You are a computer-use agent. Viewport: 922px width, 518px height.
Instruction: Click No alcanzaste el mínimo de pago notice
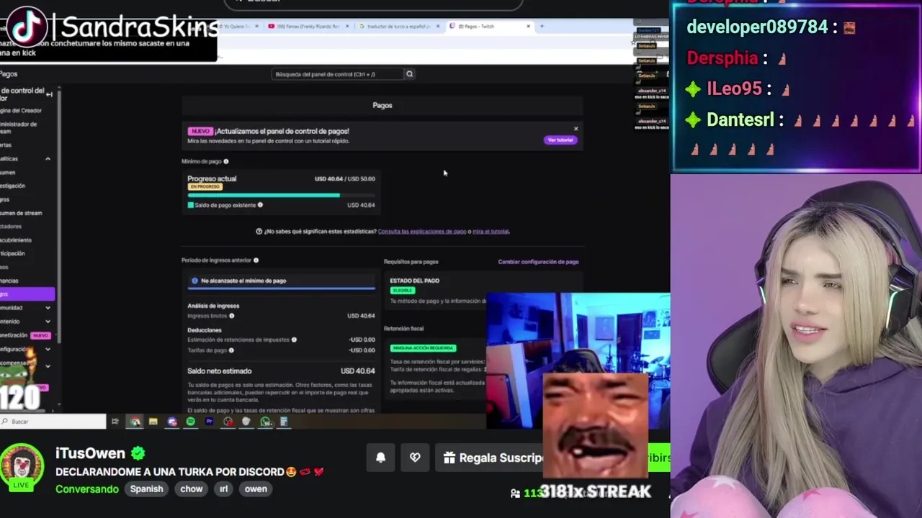(x=281, y=281)
